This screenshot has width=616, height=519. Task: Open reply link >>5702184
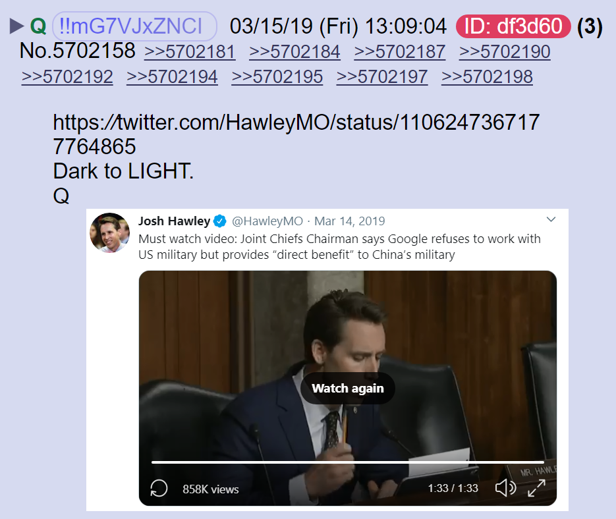[x=294, y=52]
